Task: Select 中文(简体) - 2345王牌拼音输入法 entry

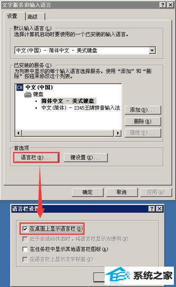Action: pos(81,108)
